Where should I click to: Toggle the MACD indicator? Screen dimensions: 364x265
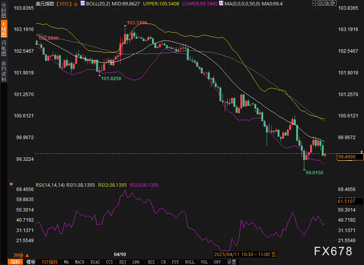coord(80,262)
